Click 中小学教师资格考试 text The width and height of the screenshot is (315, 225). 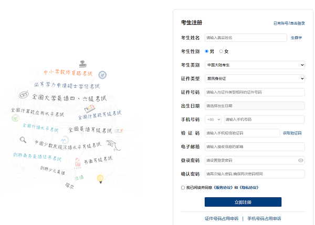[68, 73]
